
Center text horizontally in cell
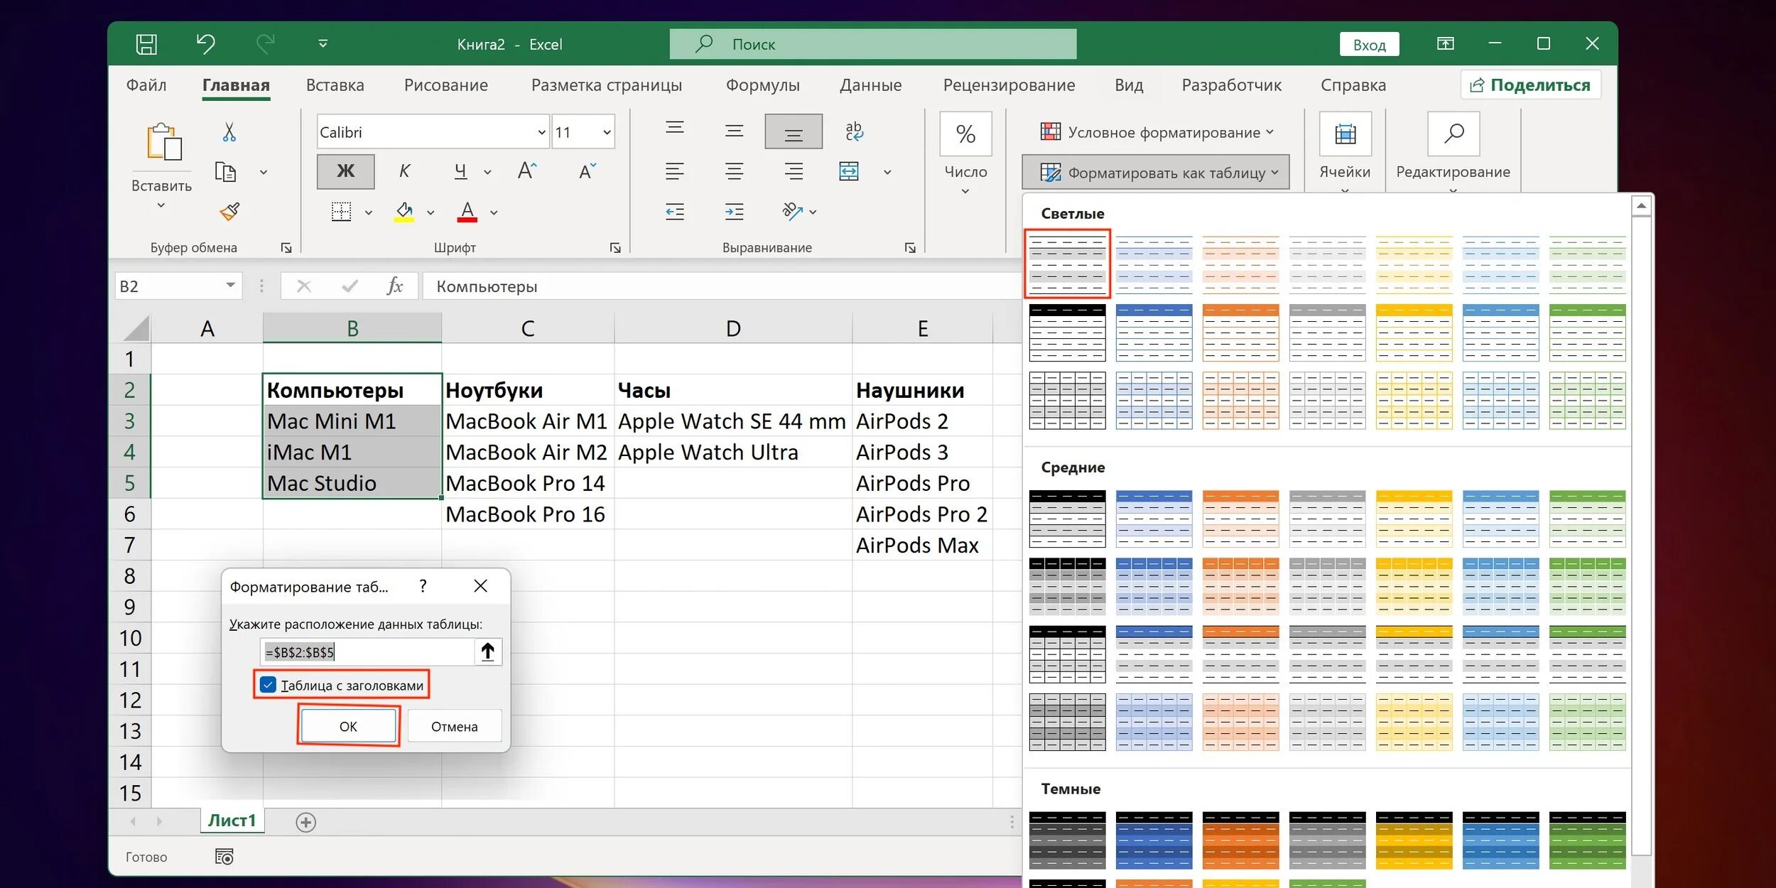pyautogui.click(x=734, y=171)
